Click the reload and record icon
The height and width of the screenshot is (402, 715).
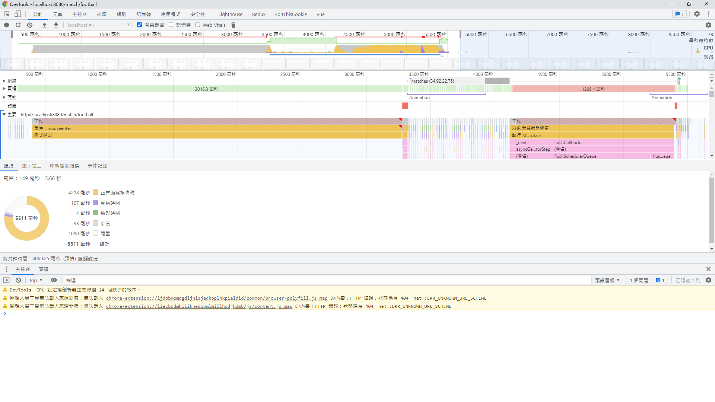[18, 25]
